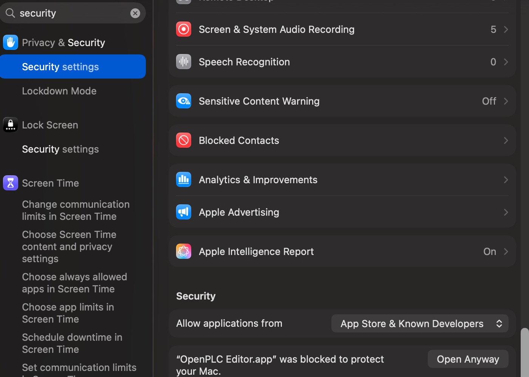Click the Apple Advertising megaphone icon
This screenshot has width=529, height=377.
184,212
